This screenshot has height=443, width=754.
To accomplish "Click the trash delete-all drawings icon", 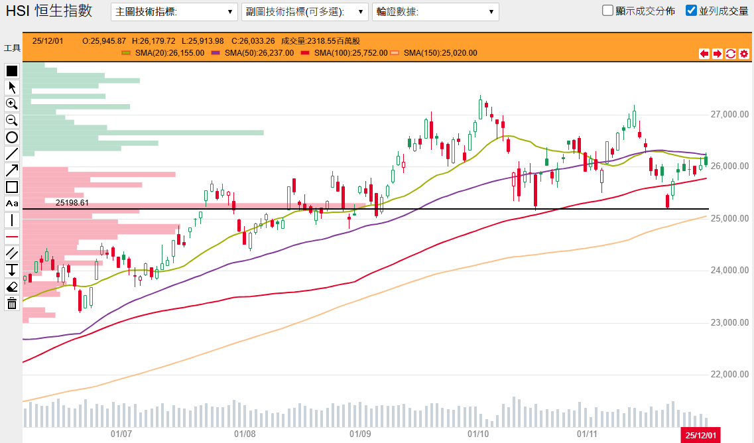I will [11, 303].
